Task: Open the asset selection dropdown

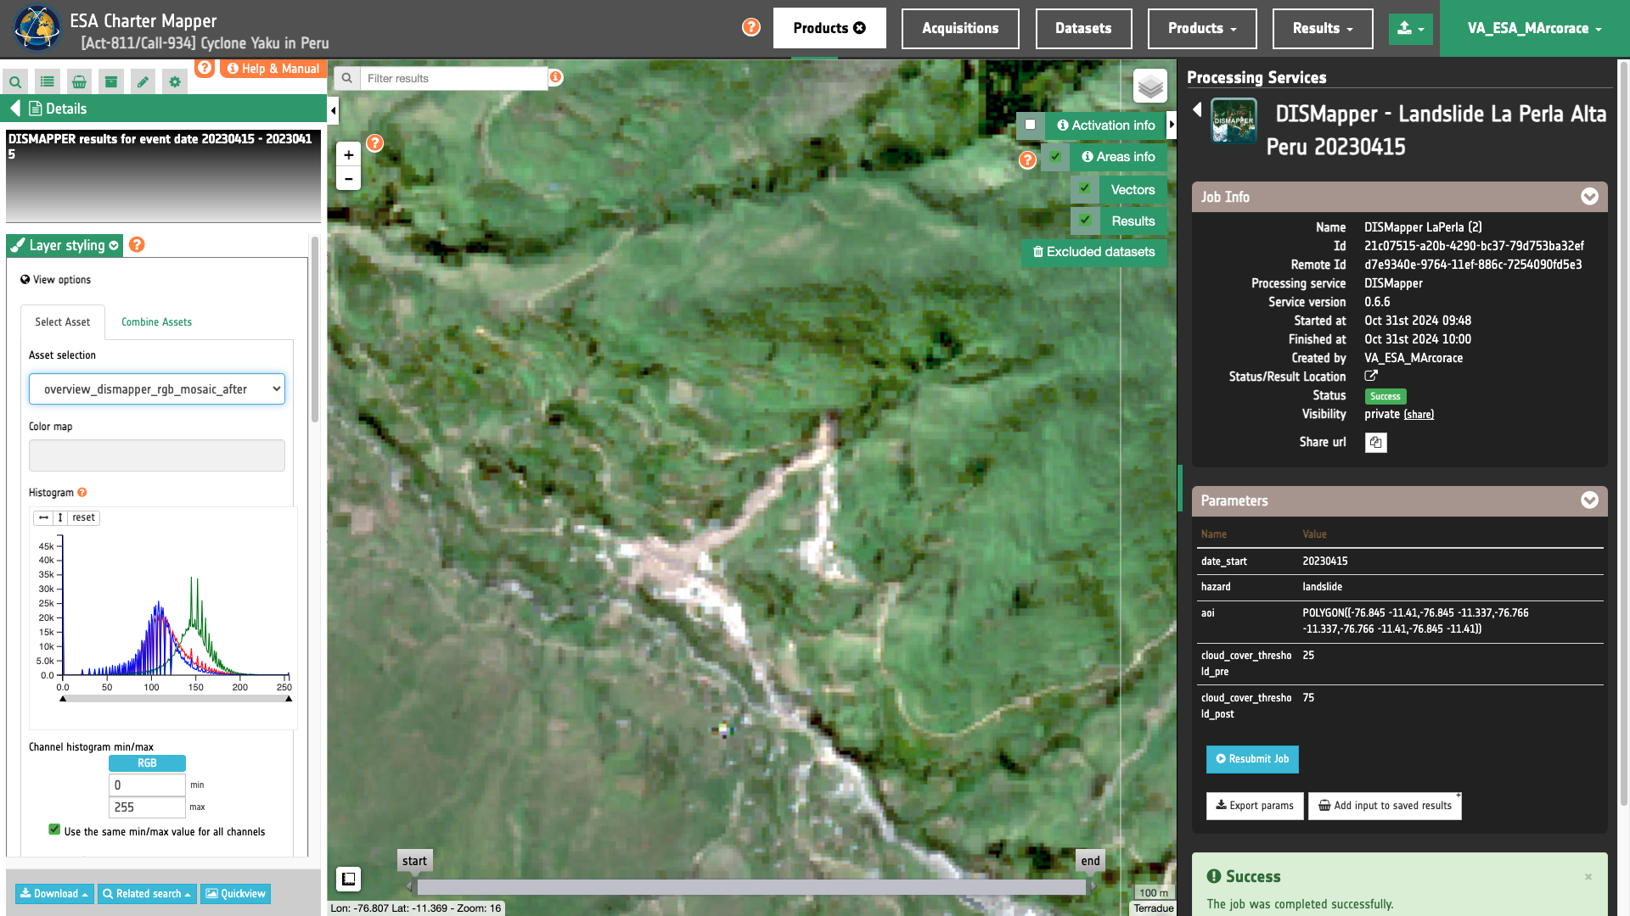Action: click(x=157, y=389)
